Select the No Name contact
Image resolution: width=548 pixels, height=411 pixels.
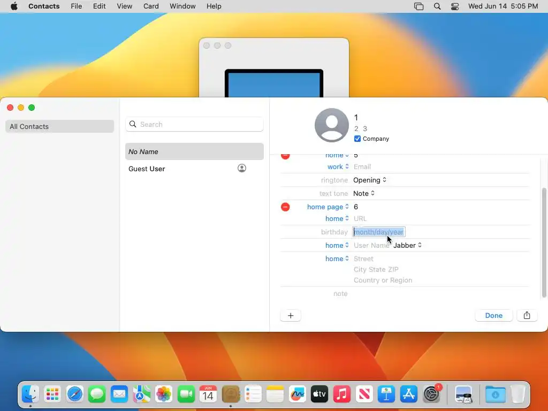pyautogui.click(x=194, y=151)
